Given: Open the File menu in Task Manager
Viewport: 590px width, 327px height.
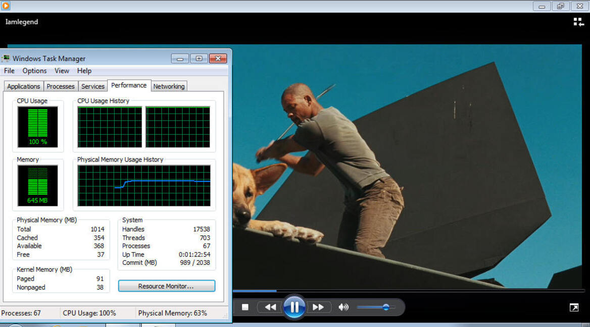Looking at the screenshot, I should tap(9, 71).
